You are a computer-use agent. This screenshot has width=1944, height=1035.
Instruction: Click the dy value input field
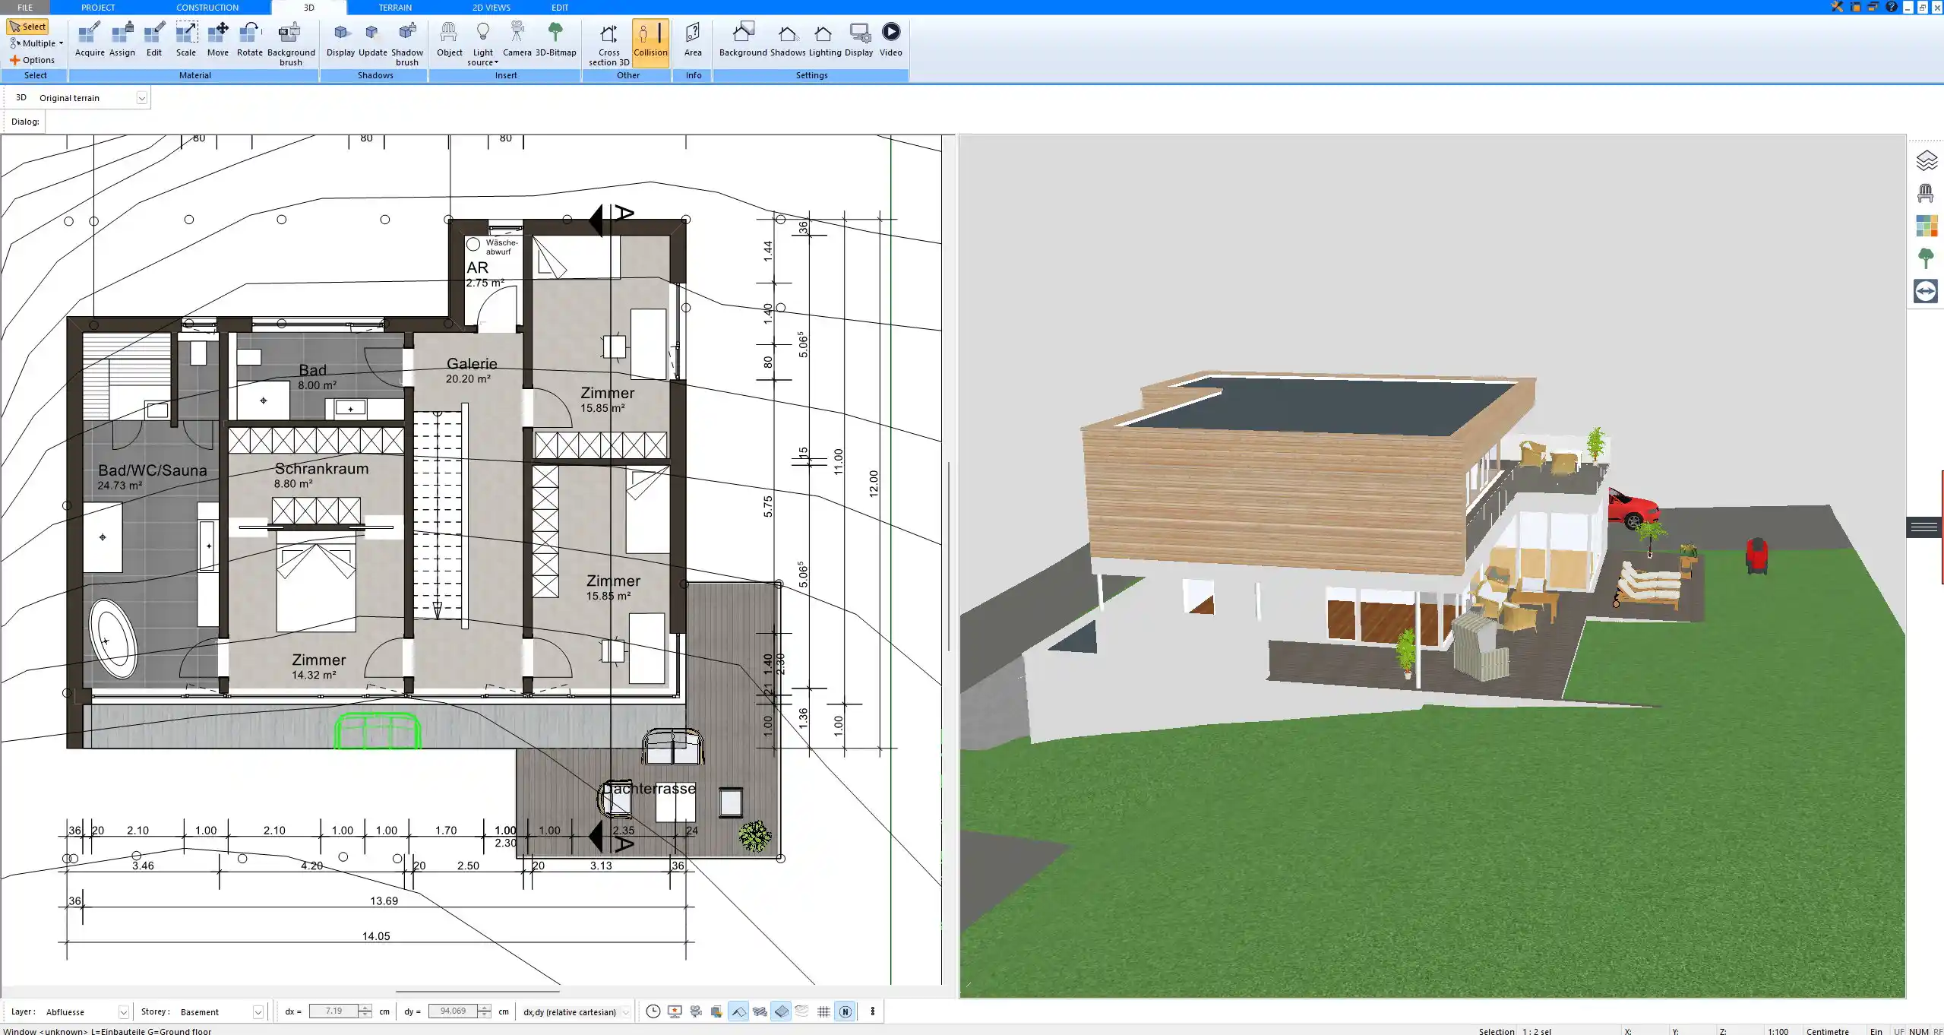click(x=453, y=1011)
